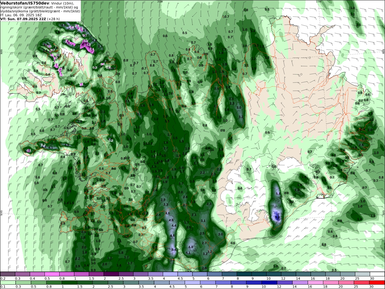Screen dimensions: 385x289
Task: Click the 15W longitude label at the top
Action: tap(319, 2)
